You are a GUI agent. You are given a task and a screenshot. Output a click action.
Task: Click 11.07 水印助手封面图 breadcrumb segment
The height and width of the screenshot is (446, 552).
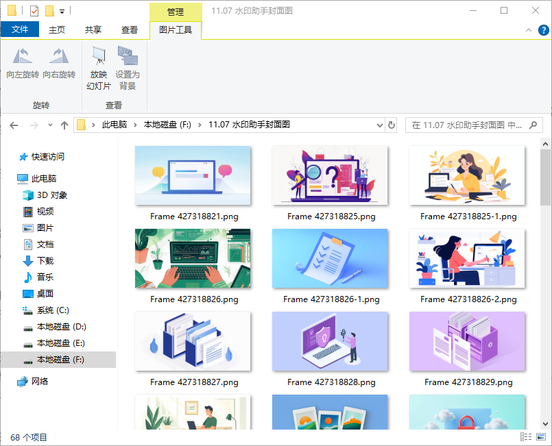pos(249,125)
